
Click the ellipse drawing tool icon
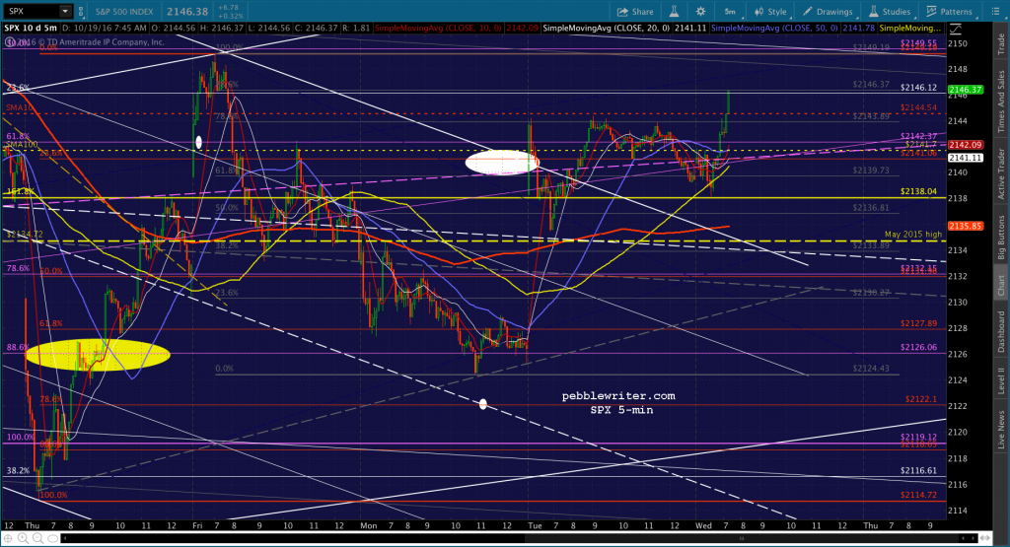(x=52, y=538)
